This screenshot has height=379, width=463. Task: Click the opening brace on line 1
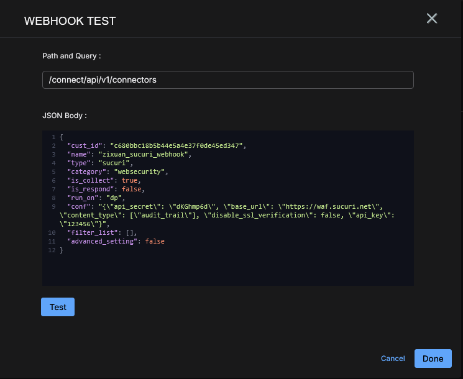click(x=62, y=137)
